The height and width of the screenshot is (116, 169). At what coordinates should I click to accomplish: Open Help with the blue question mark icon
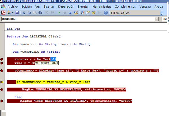point(106,13)
